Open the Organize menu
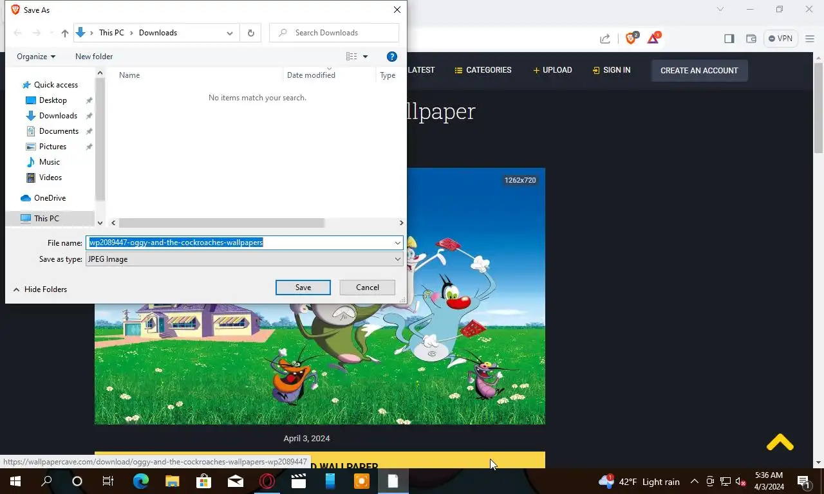 coord(36,57)
